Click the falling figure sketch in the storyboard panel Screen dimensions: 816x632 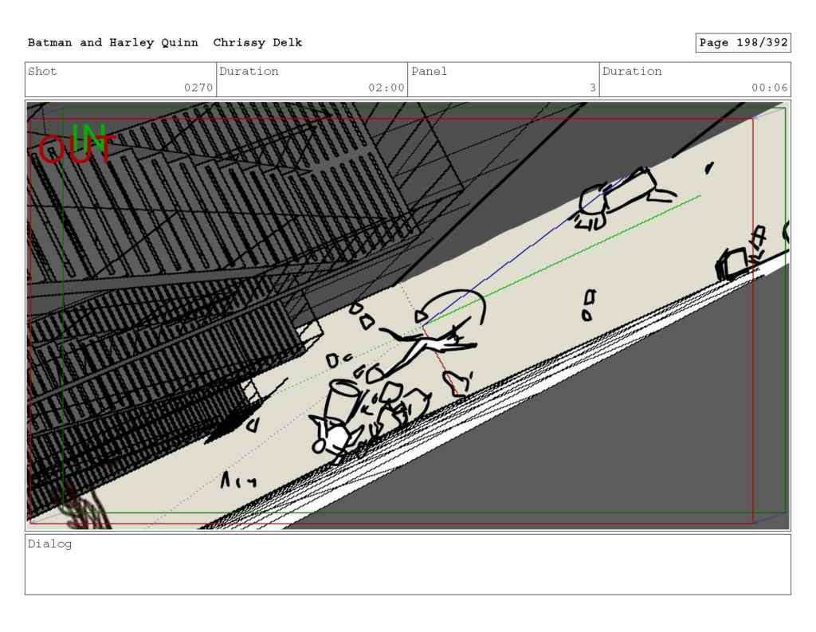[428, 343]
